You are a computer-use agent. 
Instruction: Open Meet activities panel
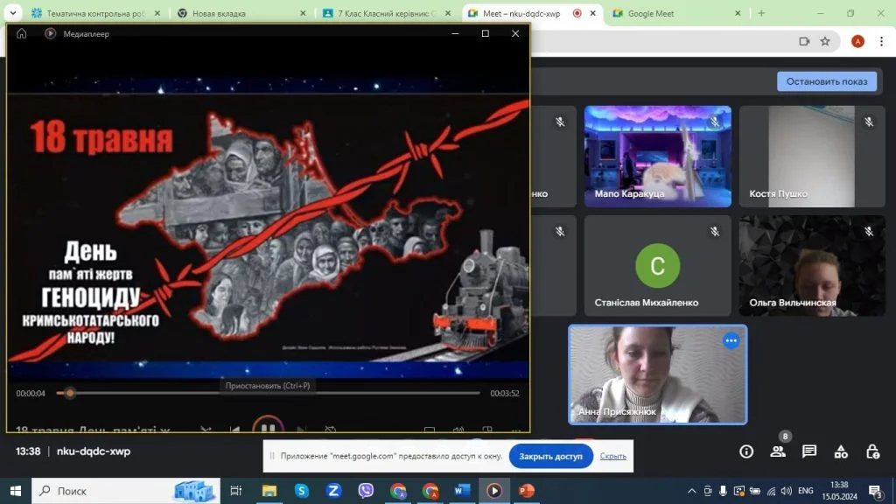(x=841, y=452)
